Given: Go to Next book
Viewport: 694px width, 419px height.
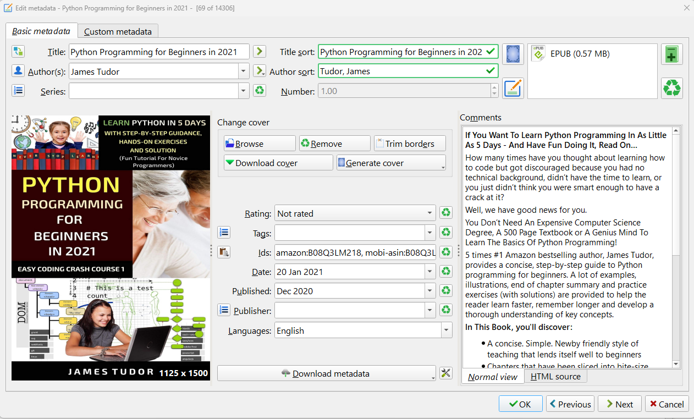Looking at the screenshot, I should [619, 404].
